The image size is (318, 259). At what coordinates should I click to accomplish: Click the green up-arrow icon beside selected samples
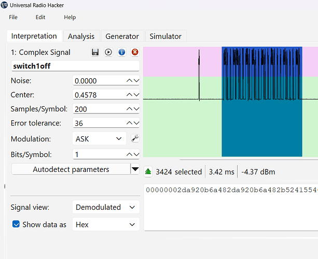tap(148, 172)
